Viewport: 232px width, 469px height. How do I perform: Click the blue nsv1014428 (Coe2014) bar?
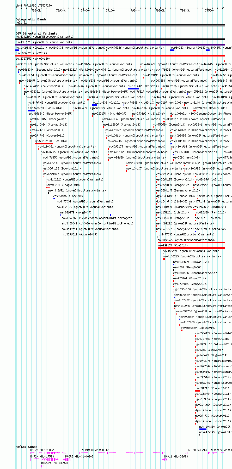coord(133,89)
